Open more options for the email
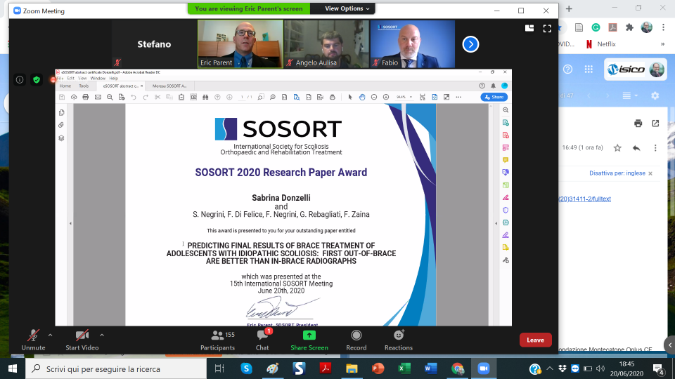Viewport: 675px width, 379px height. coord(655,148)
